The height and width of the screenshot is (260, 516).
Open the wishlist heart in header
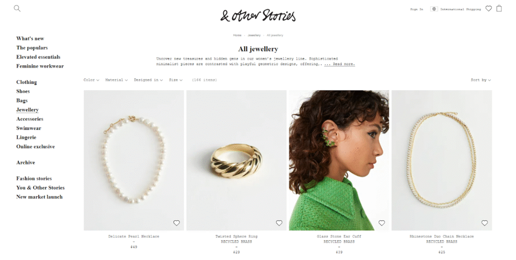tap(489, 9)
